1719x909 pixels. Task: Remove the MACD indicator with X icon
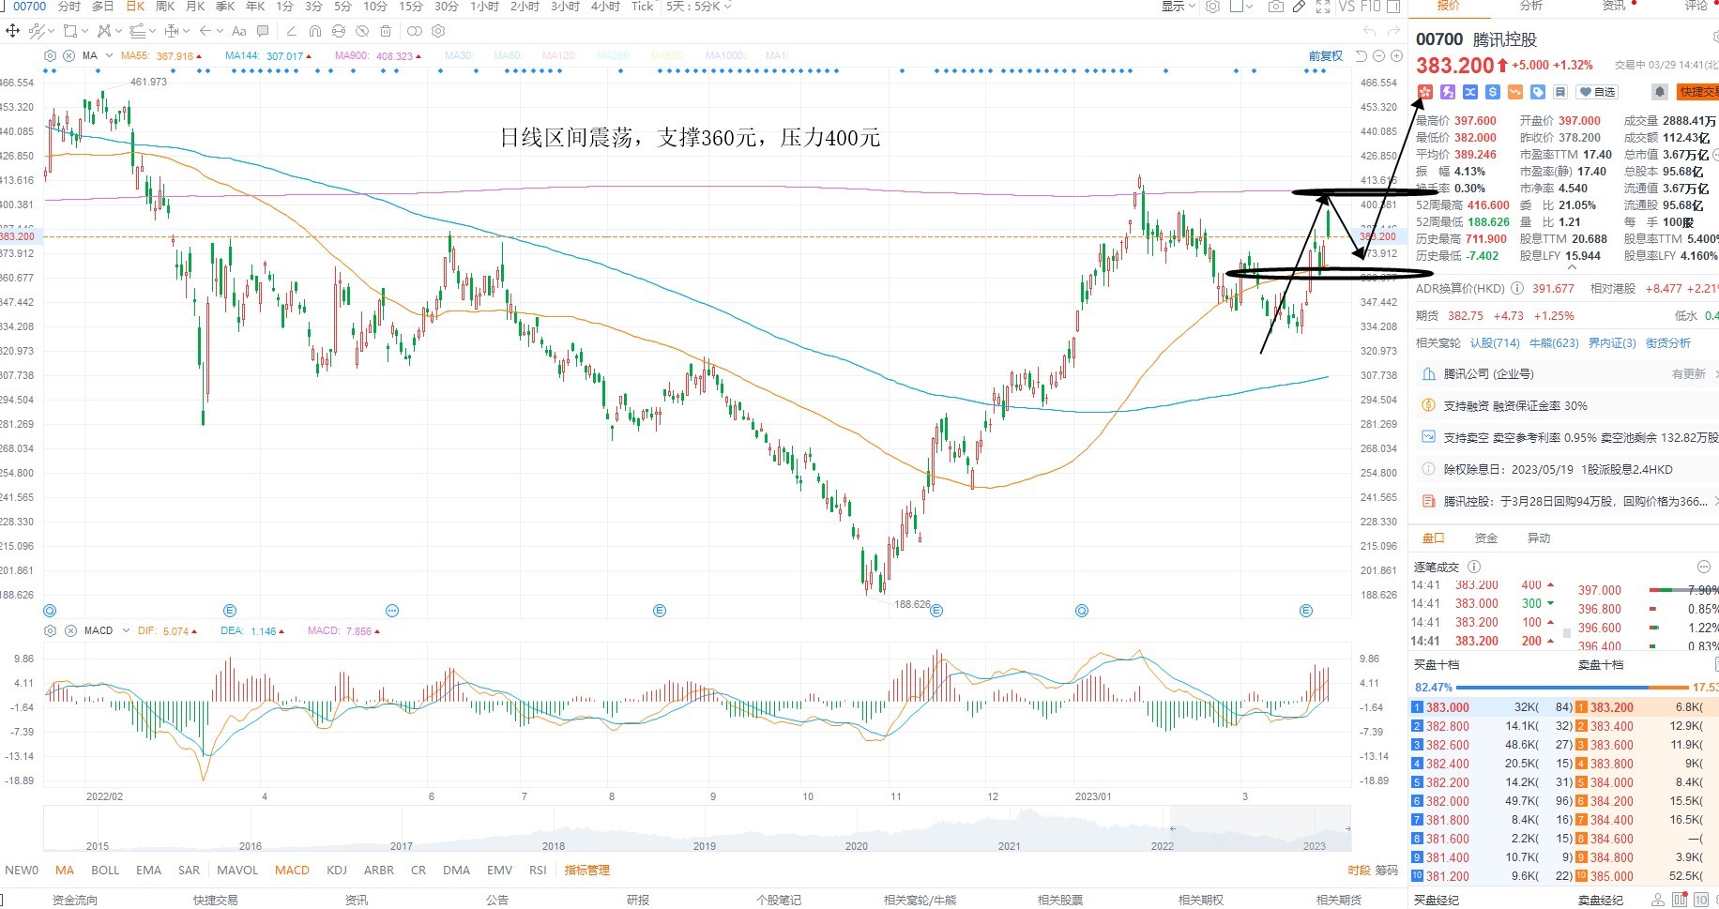(x=70, y=631)
